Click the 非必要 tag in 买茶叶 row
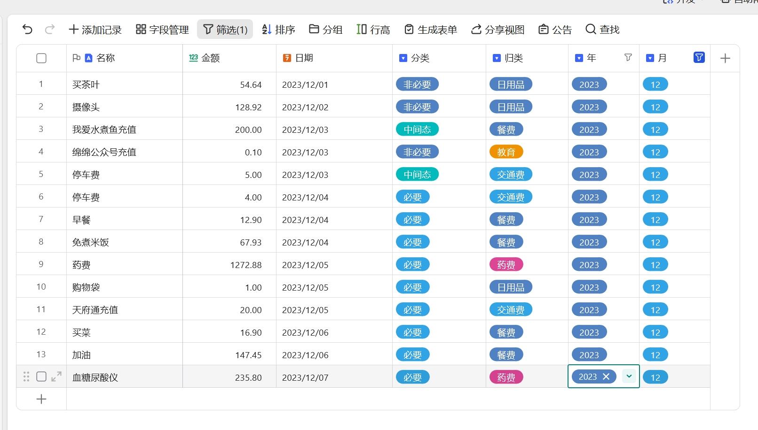This screenshot has width=758, height=430. [x=418, y=84]
